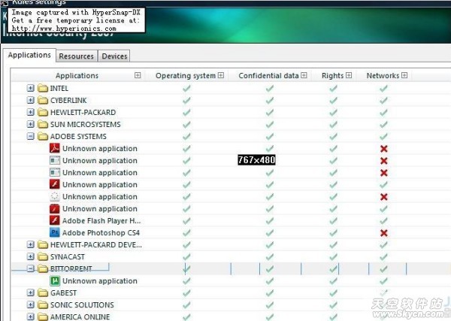The height and width of the screenshot is (321, 451).
Task: Select the Adobe Flash Player H... label
Action: point(101,220)
